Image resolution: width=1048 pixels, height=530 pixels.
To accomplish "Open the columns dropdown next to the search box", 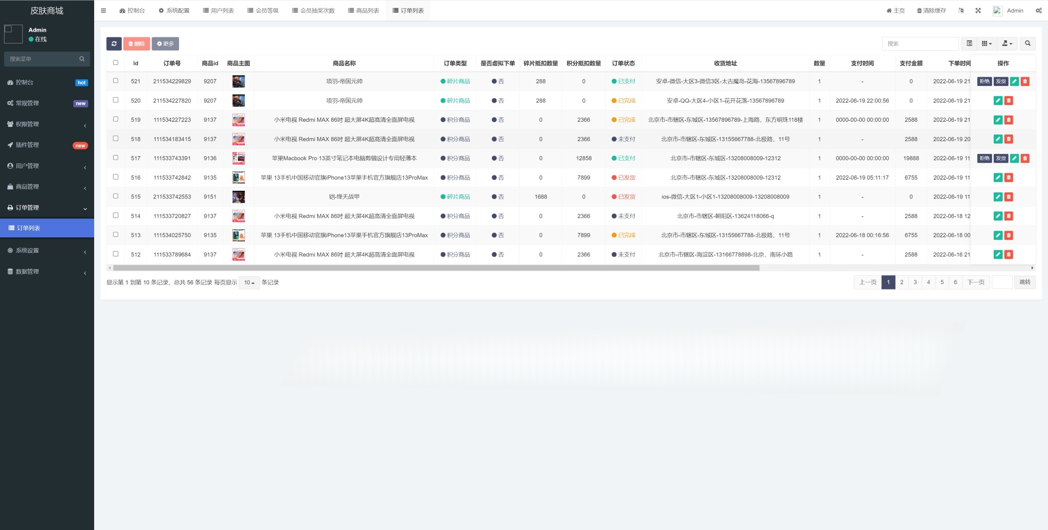I will click(x=987, y=43).
